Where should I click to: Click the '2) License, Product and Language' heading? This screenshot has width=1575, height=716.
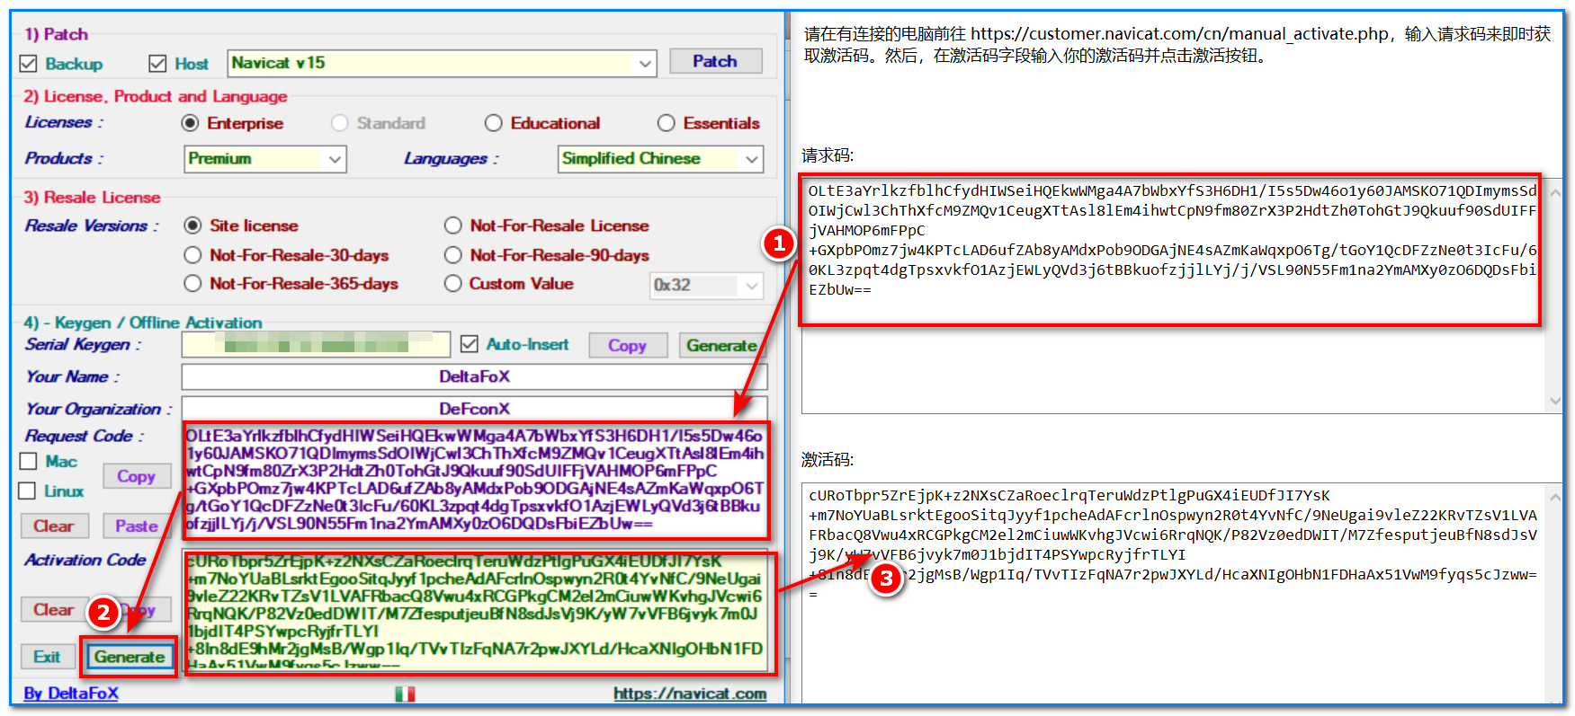[x=156, y=96]
